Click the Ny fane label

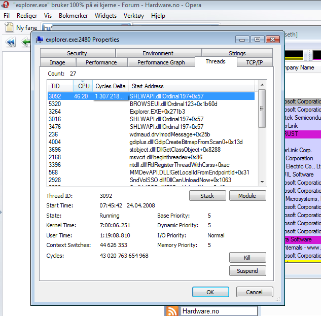(x=27, y=28)
